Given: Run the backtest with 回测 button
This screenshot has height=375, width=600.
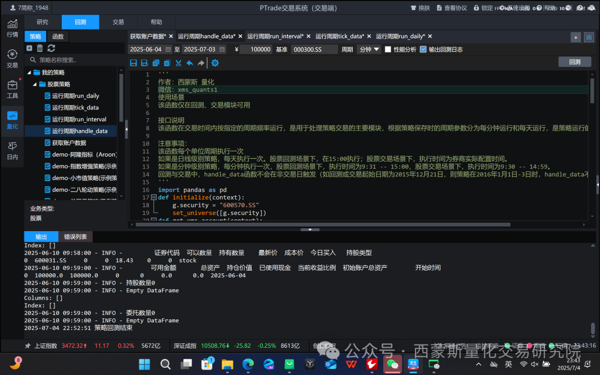Looking at the screenshot, I should (575, 62).
